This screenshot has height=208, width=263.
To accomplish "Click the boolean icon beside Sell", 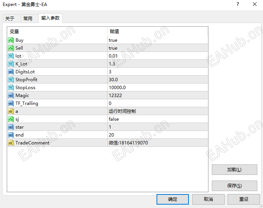I will (x=11, y=48).
